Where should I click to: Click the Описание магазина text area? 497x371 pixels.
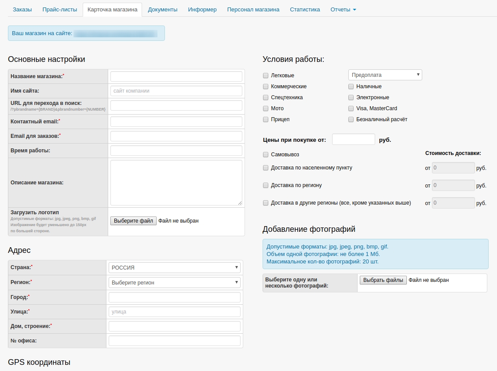point(176,183)
